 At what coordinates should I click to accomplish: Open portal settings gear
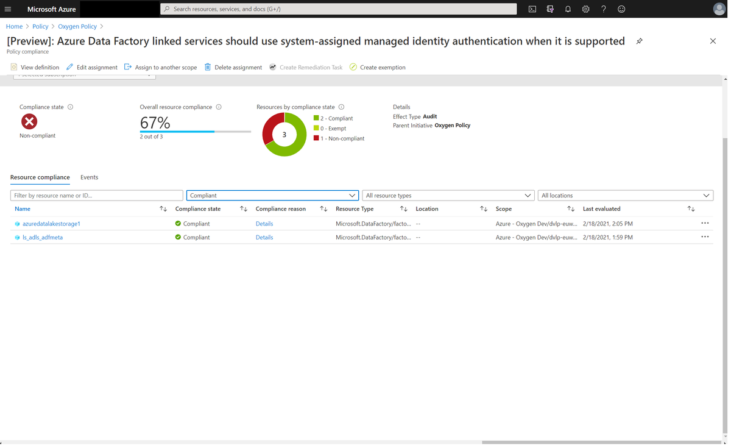[x=585, y=9]
